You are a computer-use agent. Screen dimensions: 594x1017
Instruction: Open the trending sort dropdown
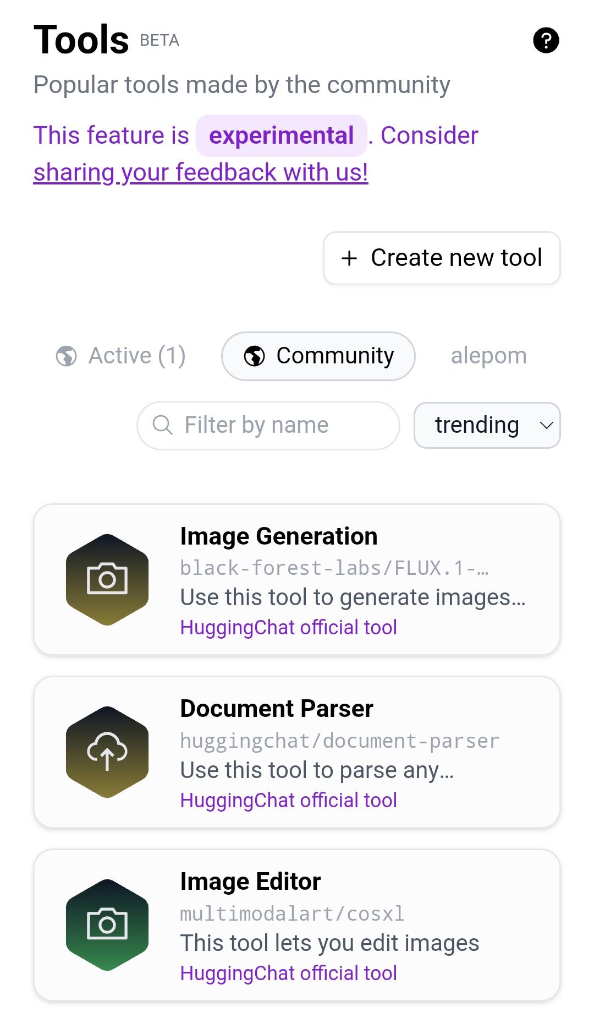[487, 425]
